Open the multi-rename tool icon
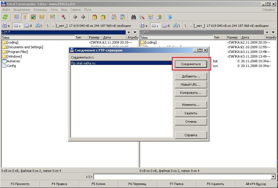Viewport: 278px width, 188px height. point(142,17)
